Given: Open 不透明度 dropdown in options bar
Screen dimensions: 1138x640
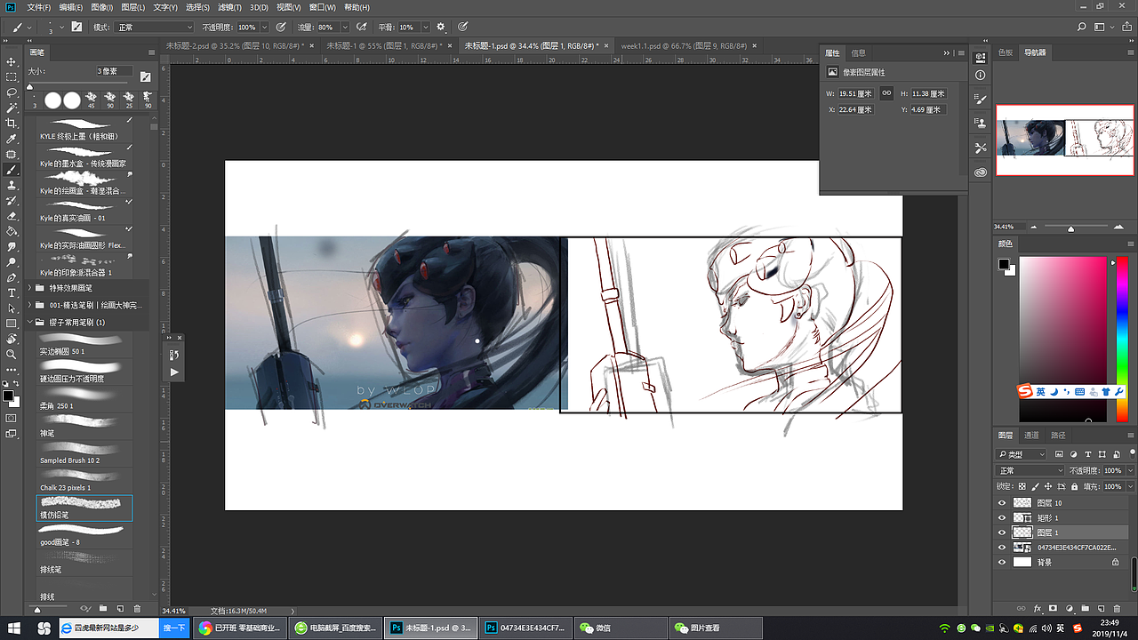Looking at the screenshot, I should 264,28.
